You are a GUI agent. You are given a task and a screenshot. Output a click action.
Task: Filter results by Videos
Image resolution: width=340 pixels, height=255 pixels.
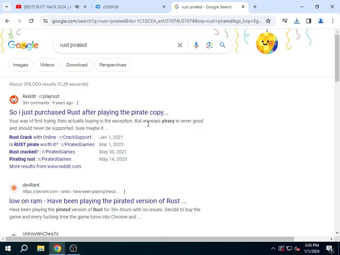coord(47,65)
